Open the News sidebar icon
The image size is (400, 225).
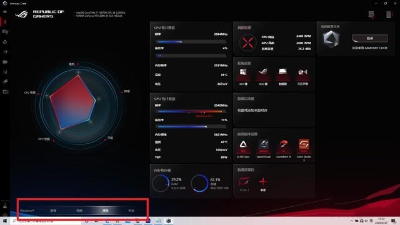tap(5, 92)
